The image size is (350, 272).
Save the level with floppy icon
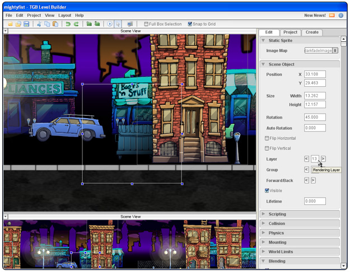[x=26, y=24]
